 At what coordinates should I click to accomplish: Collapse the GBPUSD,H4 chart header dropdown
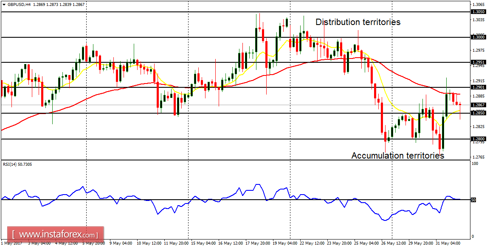click(3, 4)
